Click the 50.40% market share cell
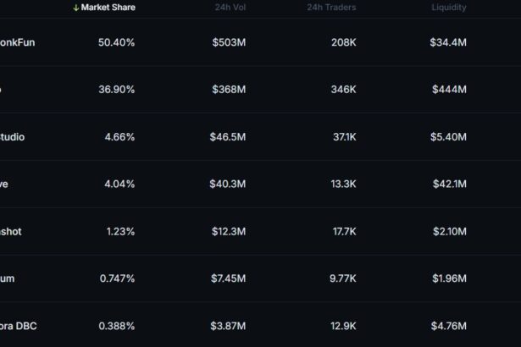Screen dimensions: 521x347 115,41
